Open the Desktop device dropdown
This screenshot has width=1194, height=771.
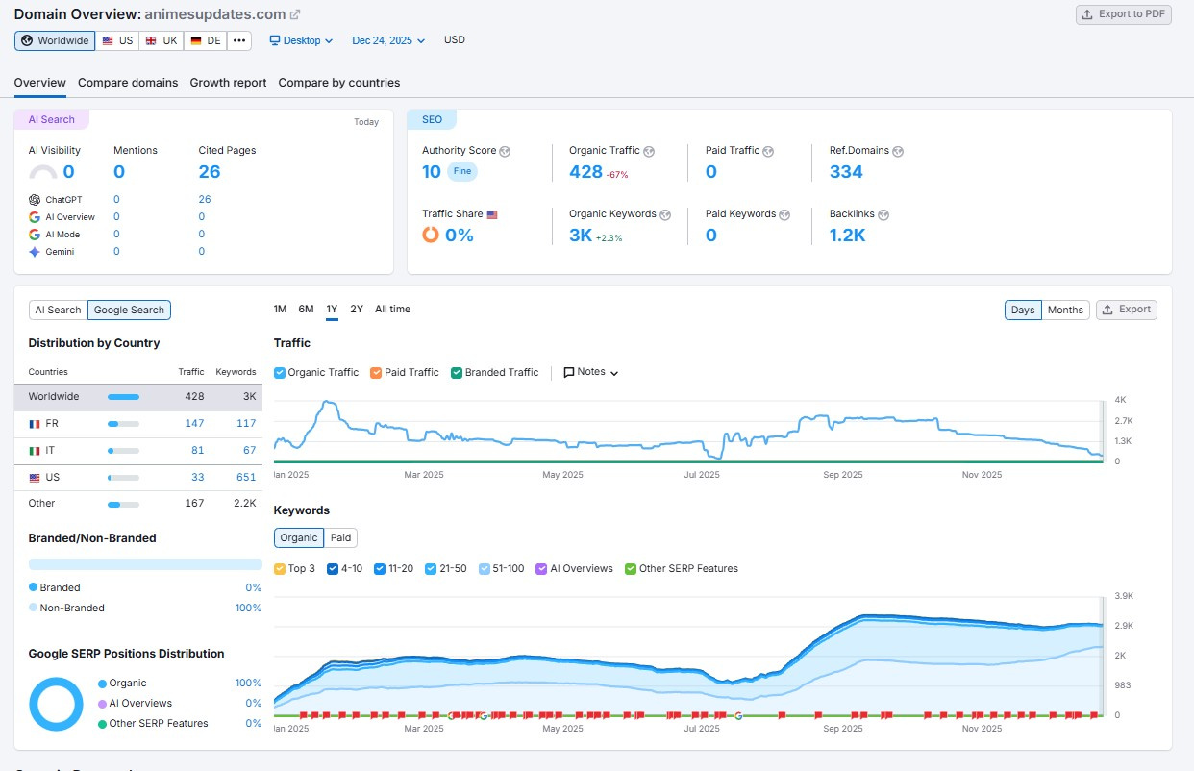click(x=301, y=40)
